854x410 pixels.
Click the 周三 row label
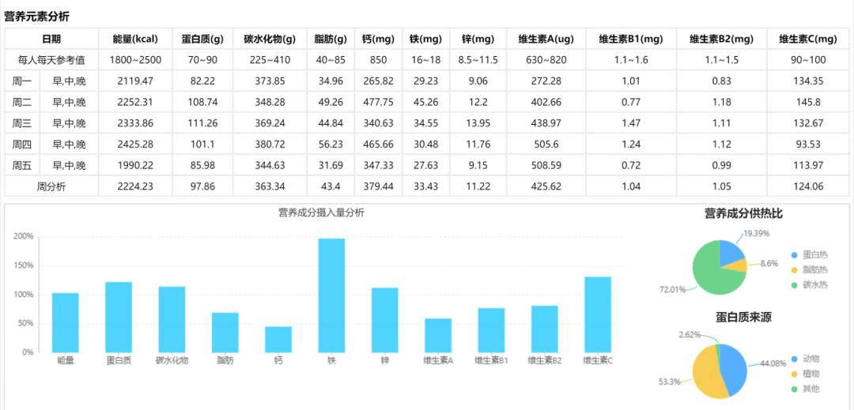[22, 123]
